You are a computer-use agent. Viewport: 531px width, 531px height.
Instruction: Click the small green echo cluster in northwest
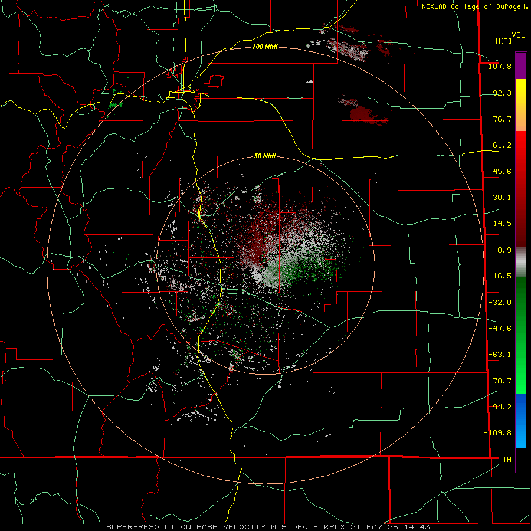pyautogui.click(x=116, y=104)
